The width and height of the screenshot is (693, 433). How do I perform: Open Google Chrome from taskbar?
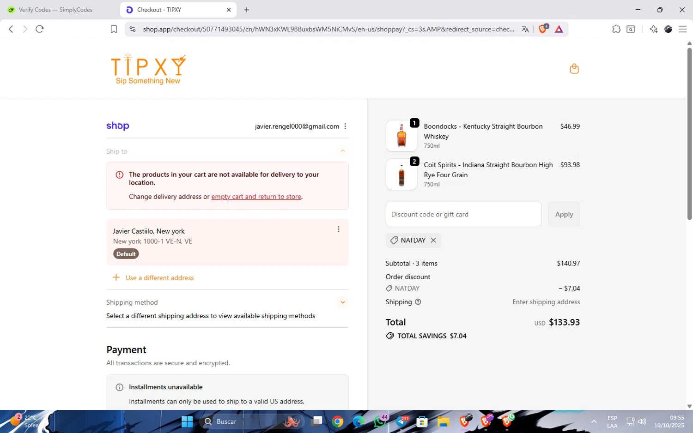point(338,421)
